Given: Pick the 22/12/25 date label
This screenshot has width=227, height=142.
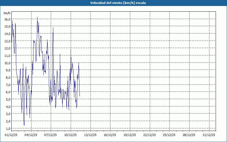Looking at the screenshot, I should [150, 135].
